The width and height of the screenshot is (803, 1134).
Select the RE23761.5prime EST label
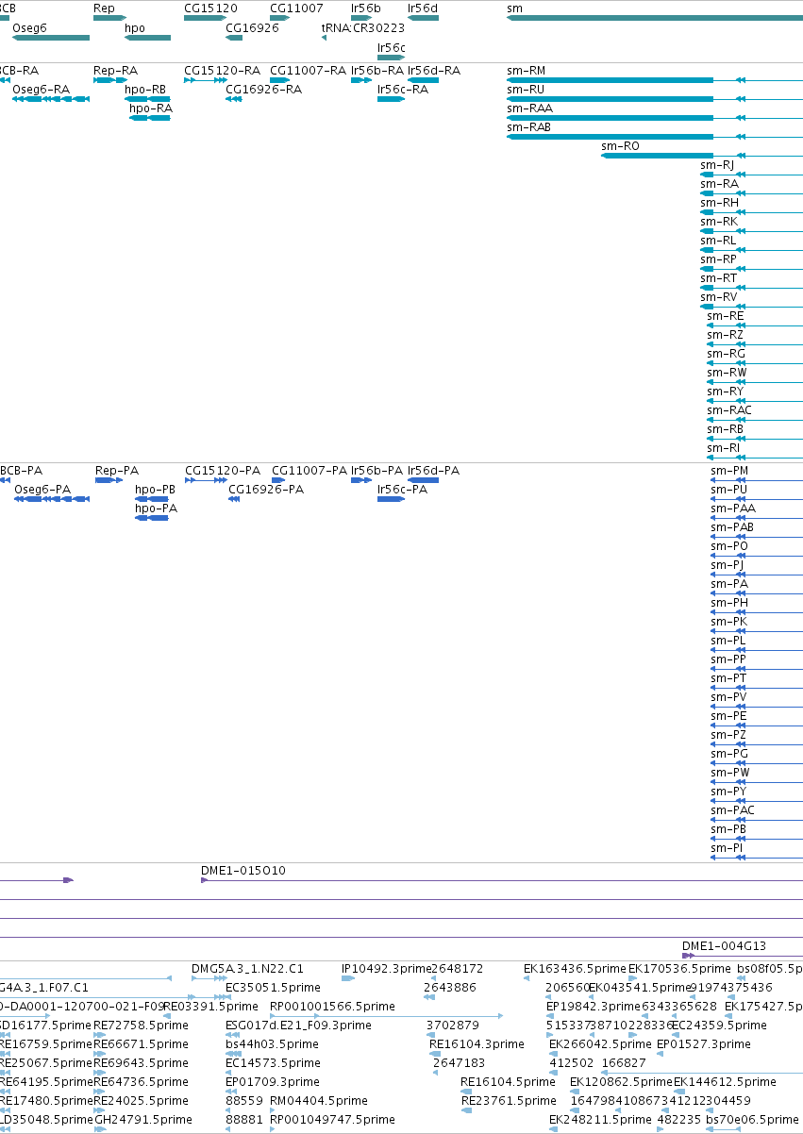509,1101
